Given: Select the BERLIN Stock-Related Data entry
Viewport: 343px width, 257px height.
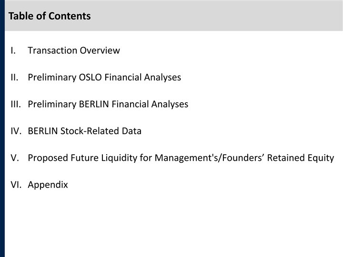Looking at the screenshot, I should pos(85,131).
